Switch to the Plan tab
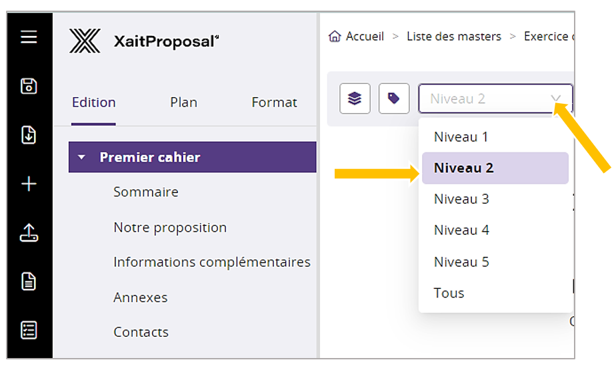 pyautogui.click(x=183, y=102)
